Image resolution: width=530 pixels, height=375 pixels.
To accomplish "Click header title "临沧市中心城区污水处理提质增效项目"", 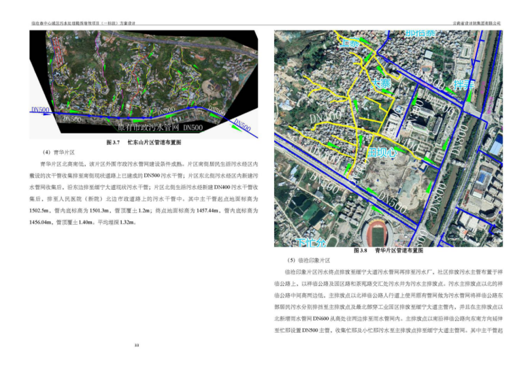I will pos(64,23).
